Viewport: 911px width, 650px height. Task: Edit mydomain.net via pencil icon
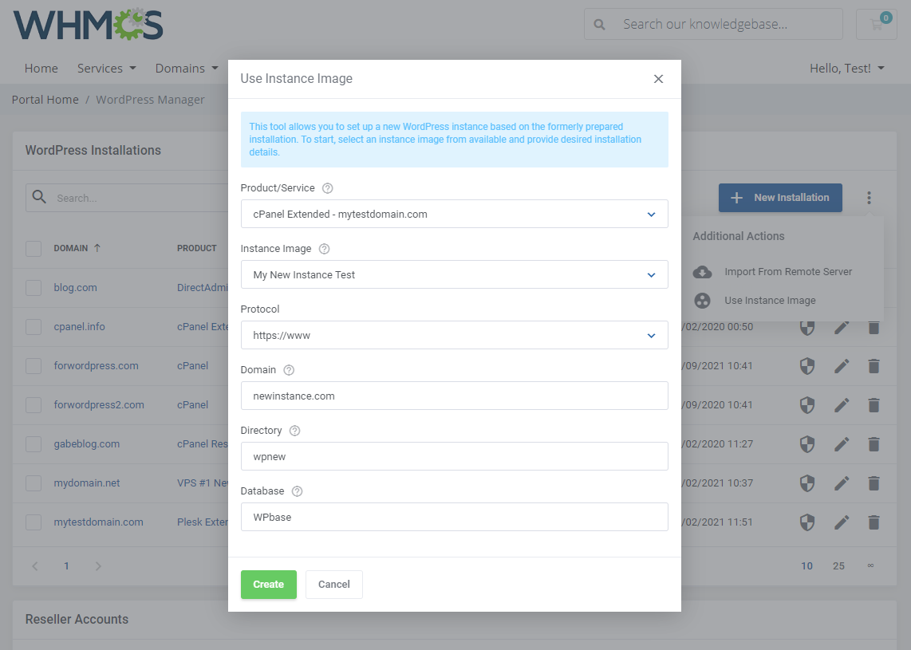click(x=842, y=483)
